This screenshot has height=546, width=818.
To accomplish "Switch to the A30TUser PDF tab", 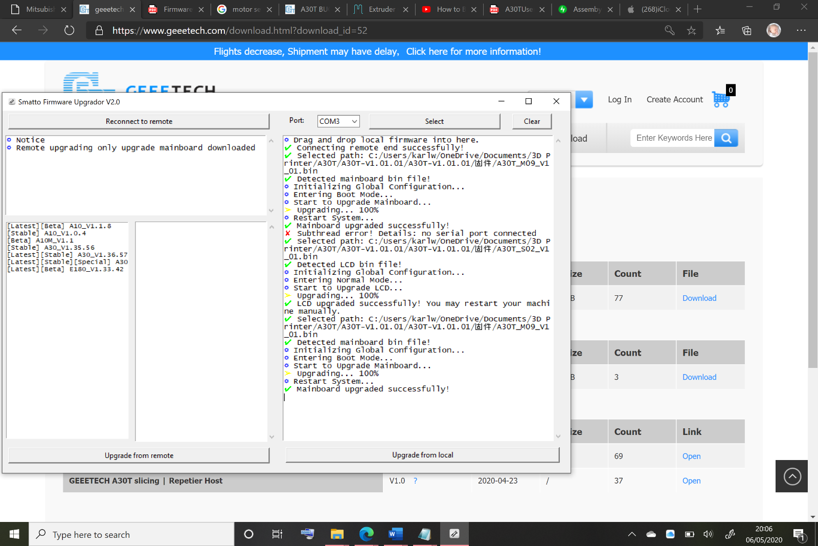I will point(517,9).
